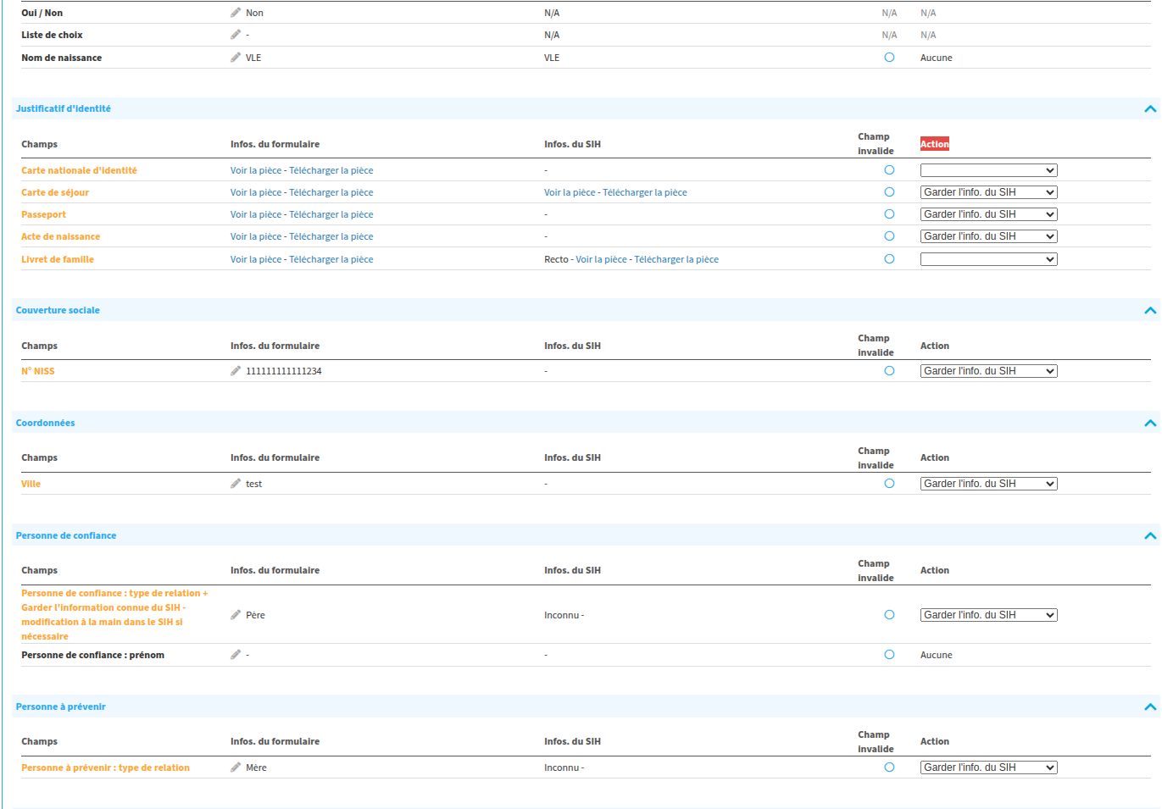Edit the N° NISS value via pencil icon
Screen dimensions: 1162x809
pos(236,371)
